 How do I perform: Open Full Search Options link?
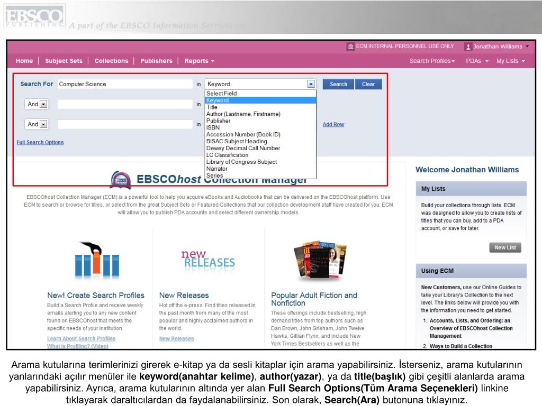click(40, 142)
